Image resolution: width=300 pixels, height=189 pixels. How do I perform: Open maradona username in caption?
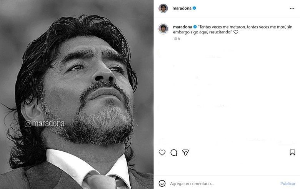tap(182, 27)
